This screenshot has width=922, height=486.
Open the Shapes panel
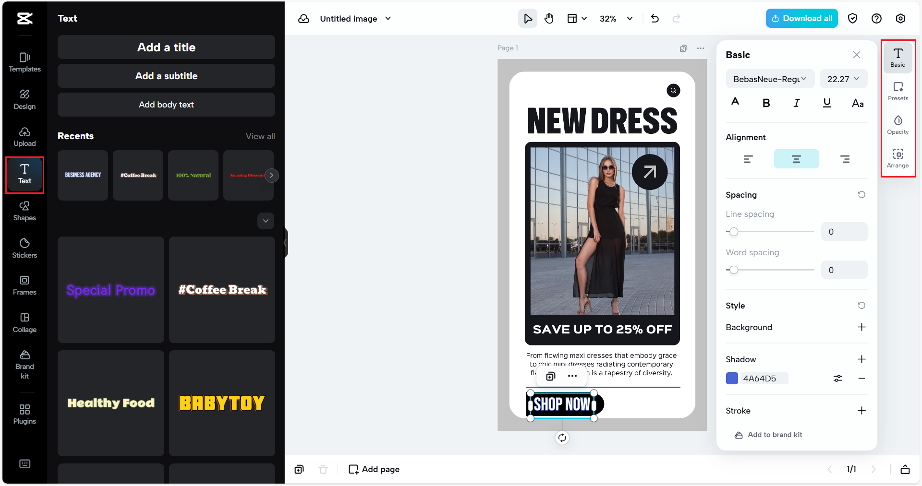coord(24,211)
